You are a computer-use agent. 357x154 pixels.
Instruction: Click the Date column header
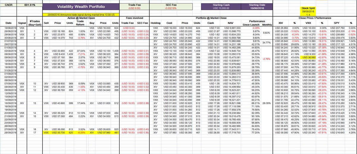click(8, 23)
